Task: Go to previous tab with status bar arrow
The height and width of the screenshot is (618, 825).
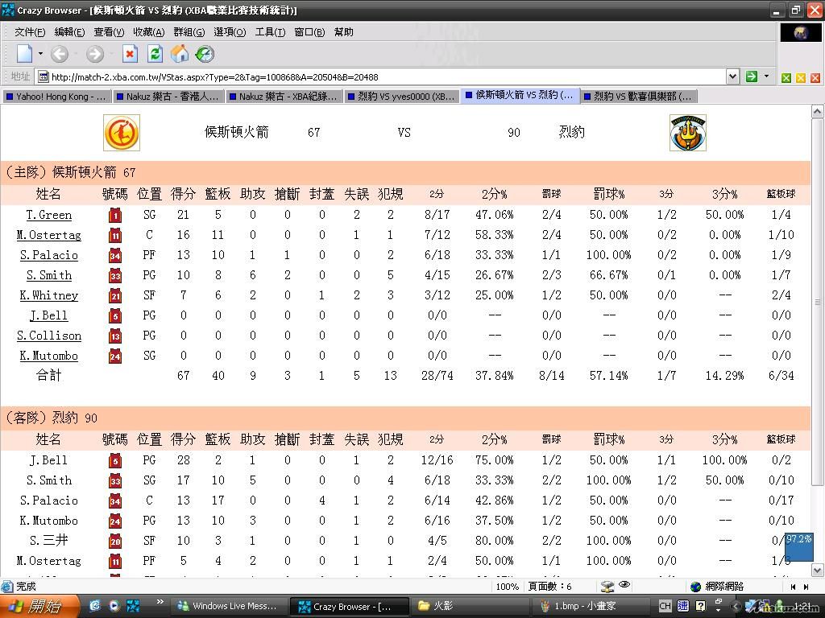Action: (793, 587)
